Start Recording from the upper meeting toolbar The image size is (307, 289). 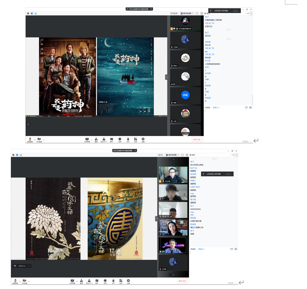coord(120,139)
